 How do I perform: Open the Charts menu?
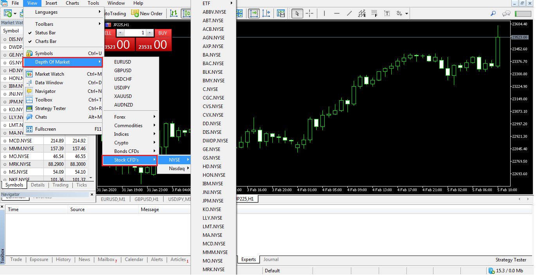coord(72,3)
